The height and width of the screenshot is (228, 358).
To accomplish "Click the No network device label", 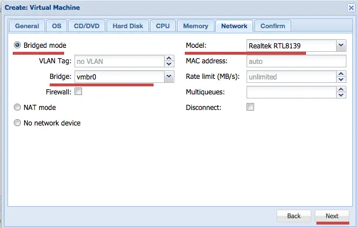I will 52,123.
